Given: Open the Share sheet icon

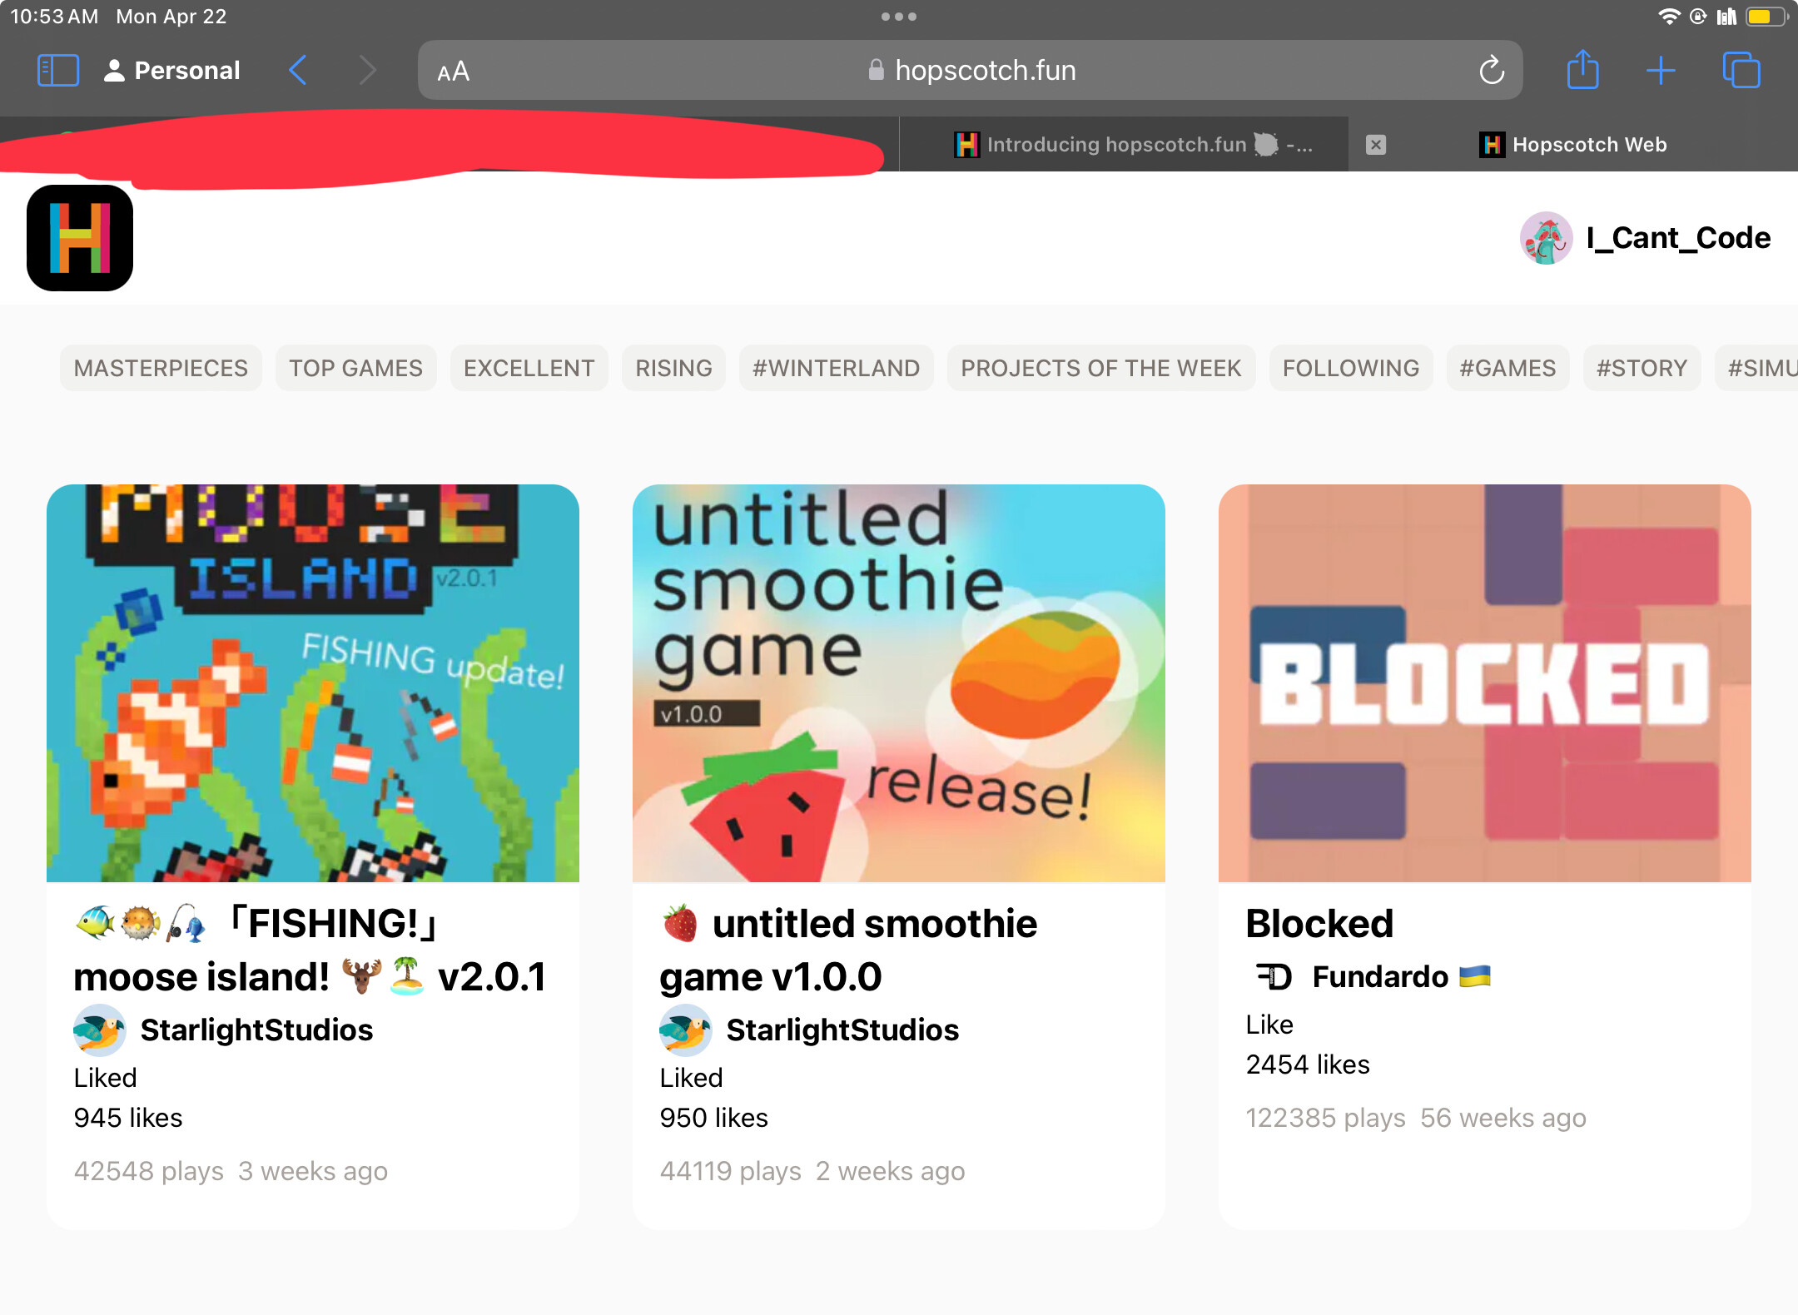Looking at the screenshot, I should point(1582,71).
